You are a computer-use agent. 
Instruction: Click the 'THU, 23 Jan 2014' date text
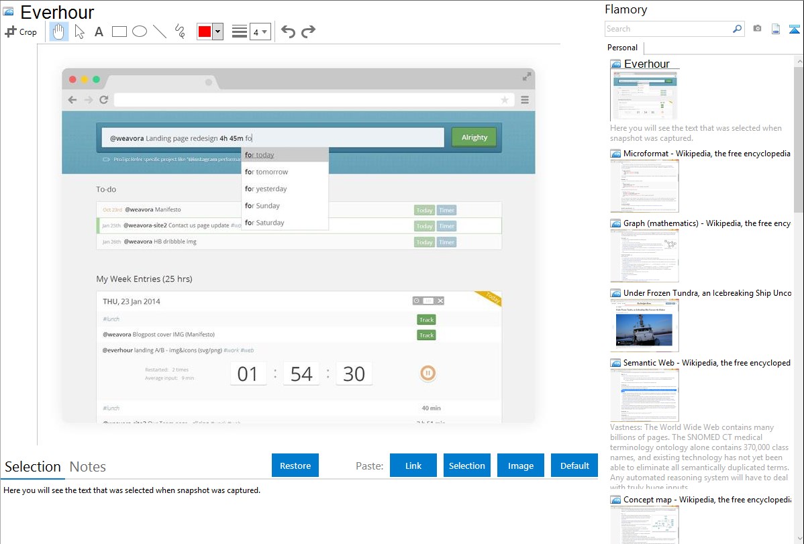pyautogui.click(x=132, y=301)
